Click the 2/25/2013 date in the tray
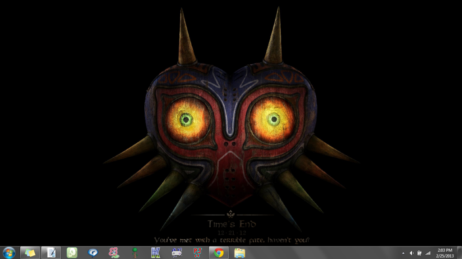 [445, 256]
